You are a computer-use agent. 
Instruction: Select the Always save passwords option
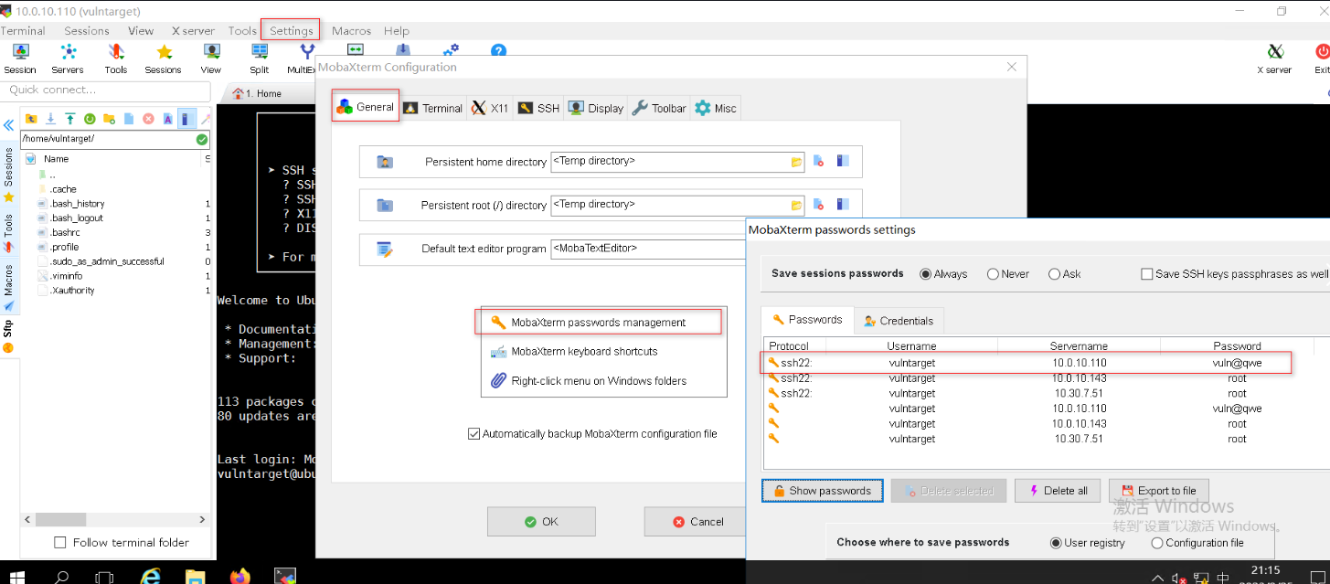pyautogui.click(x=943, y=274)
